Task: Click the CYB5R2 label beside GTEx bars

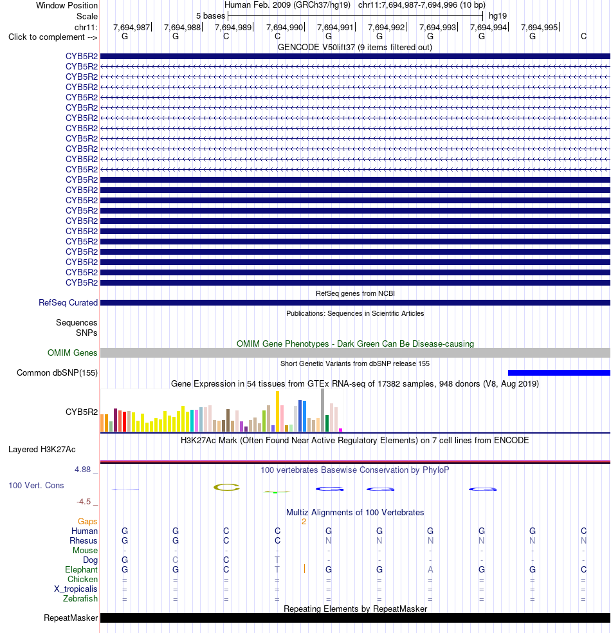Action: pos(82,412)
